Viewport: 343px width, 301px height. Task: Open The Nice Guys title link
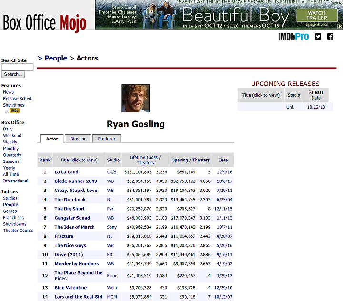pos(70,246)
